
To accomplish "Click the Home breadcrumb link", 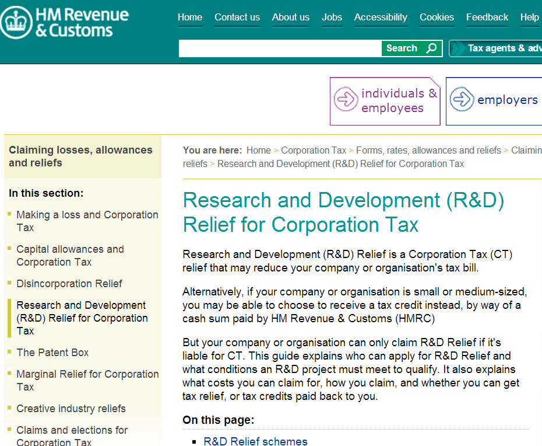I will pyautogui.click(x=259, y=150).
